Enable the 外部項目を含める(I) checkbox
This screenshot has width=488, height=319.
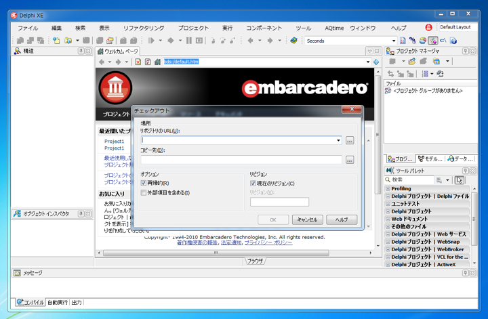144,193
